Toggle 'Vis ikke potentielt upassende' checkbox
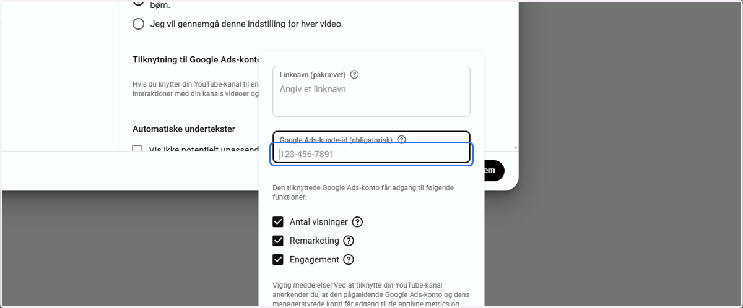This screenshot has height=308, width=743. coord(137,149)
